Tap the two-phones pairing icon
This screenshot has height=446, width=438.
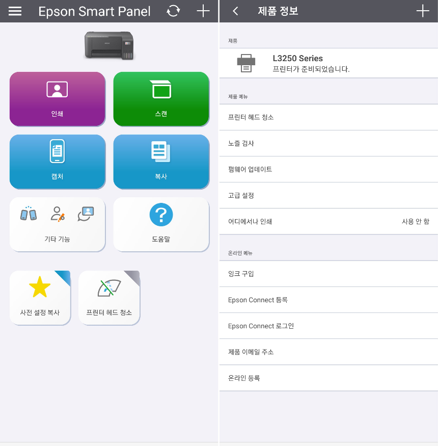[29, 214]
